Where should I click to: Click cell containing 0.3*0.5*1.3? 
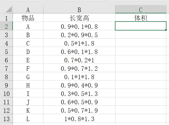coord(79,93)
